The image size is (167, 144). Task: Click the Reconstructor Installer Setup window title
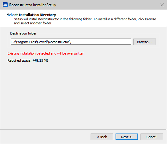(x=32, y=5)
